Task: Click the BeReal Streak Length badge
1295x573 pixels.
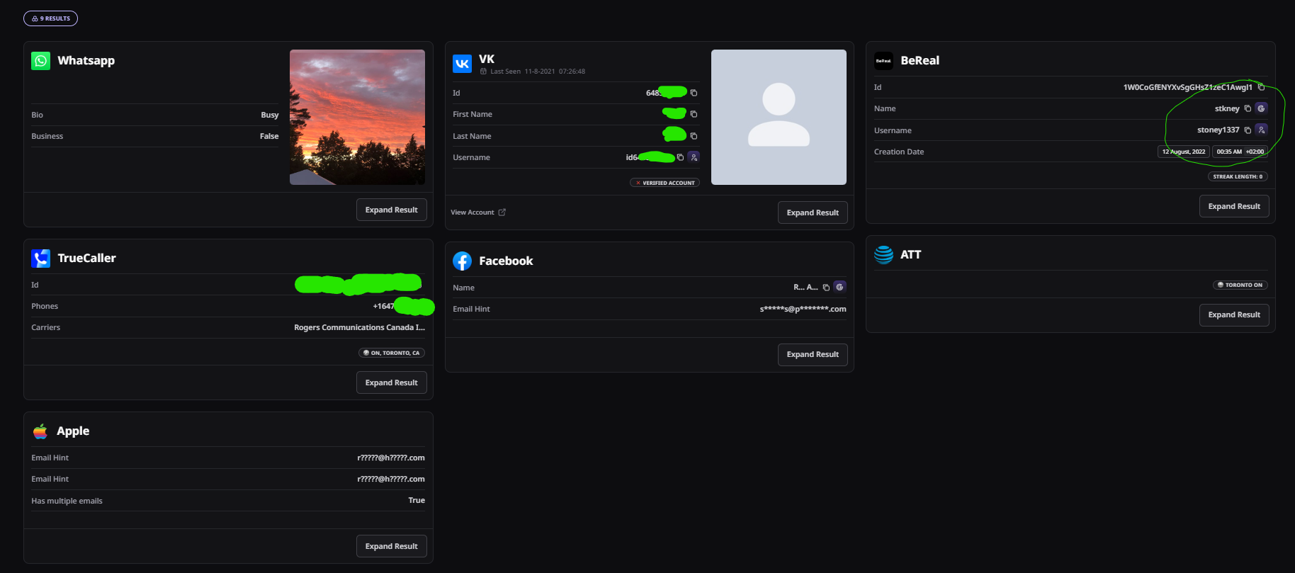Action: pos(1238,176)
